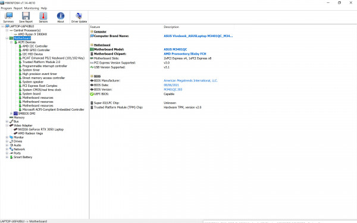Open the Report menu
This screenshot has height=223, width=357.
pos(18,8)
